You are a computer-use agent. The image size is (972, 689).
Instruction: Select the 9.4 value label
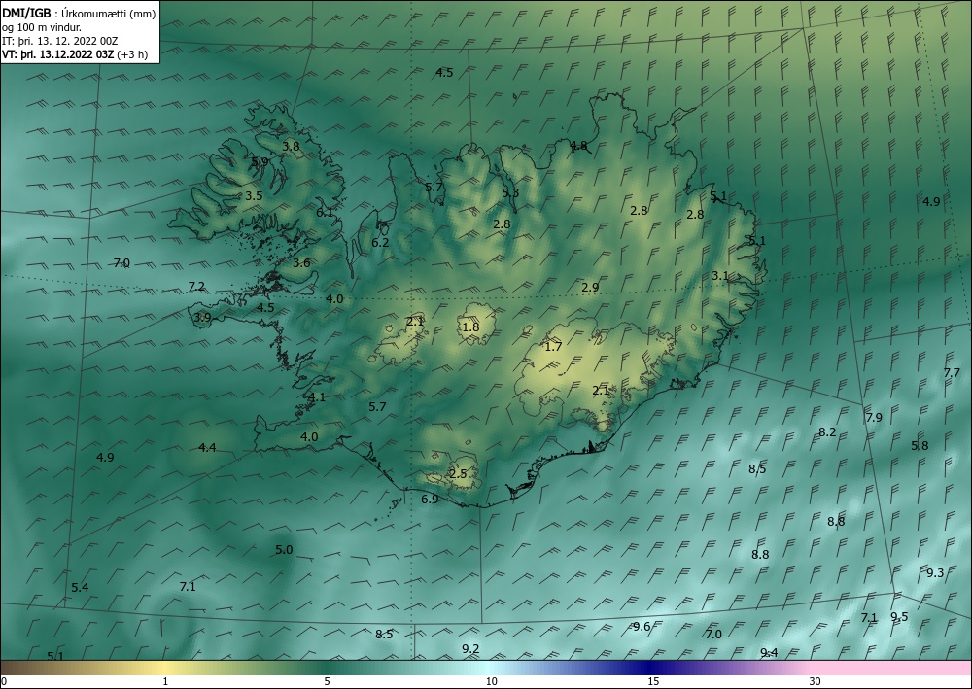tap(769, 652)
